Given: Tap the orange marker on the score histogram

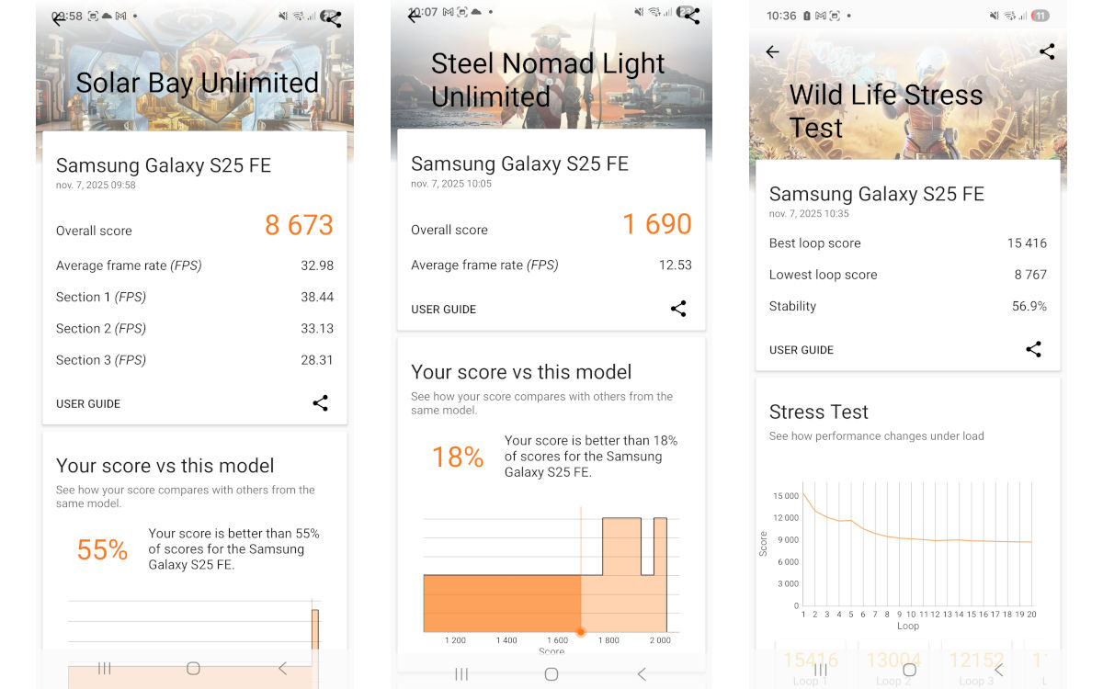Looking at the screenshot, I should 580,632.
